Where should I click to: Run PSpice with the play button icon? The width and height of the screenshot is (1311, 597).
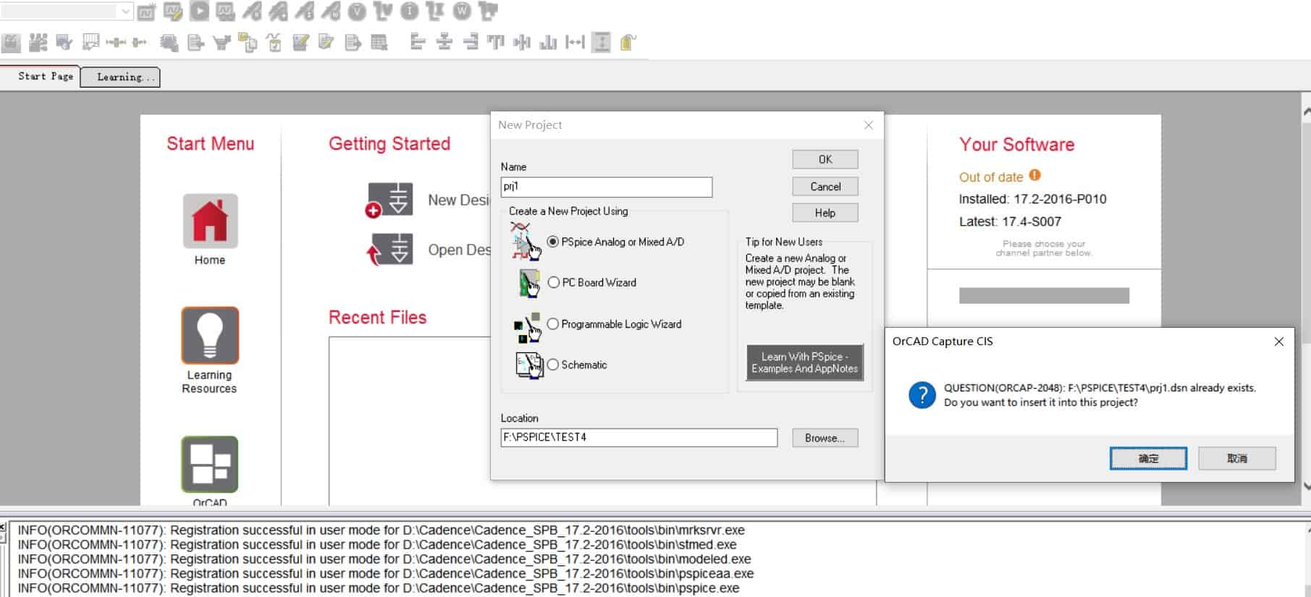coord(200,11)
